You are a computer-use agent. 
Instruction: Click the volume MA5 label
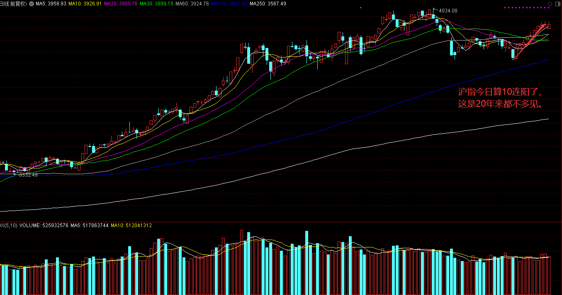click(x=89, y=225)
